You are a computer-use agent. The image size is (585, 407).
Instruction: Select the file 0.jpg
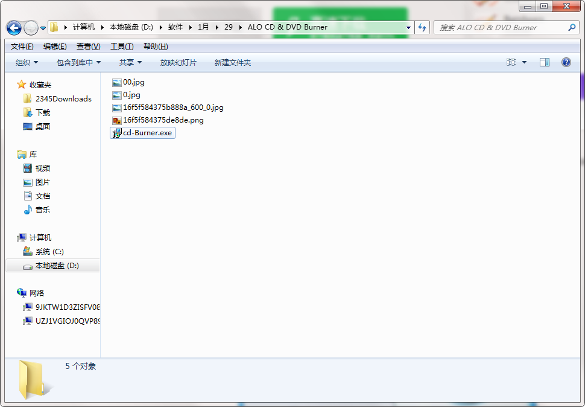(x=126, y=95)
